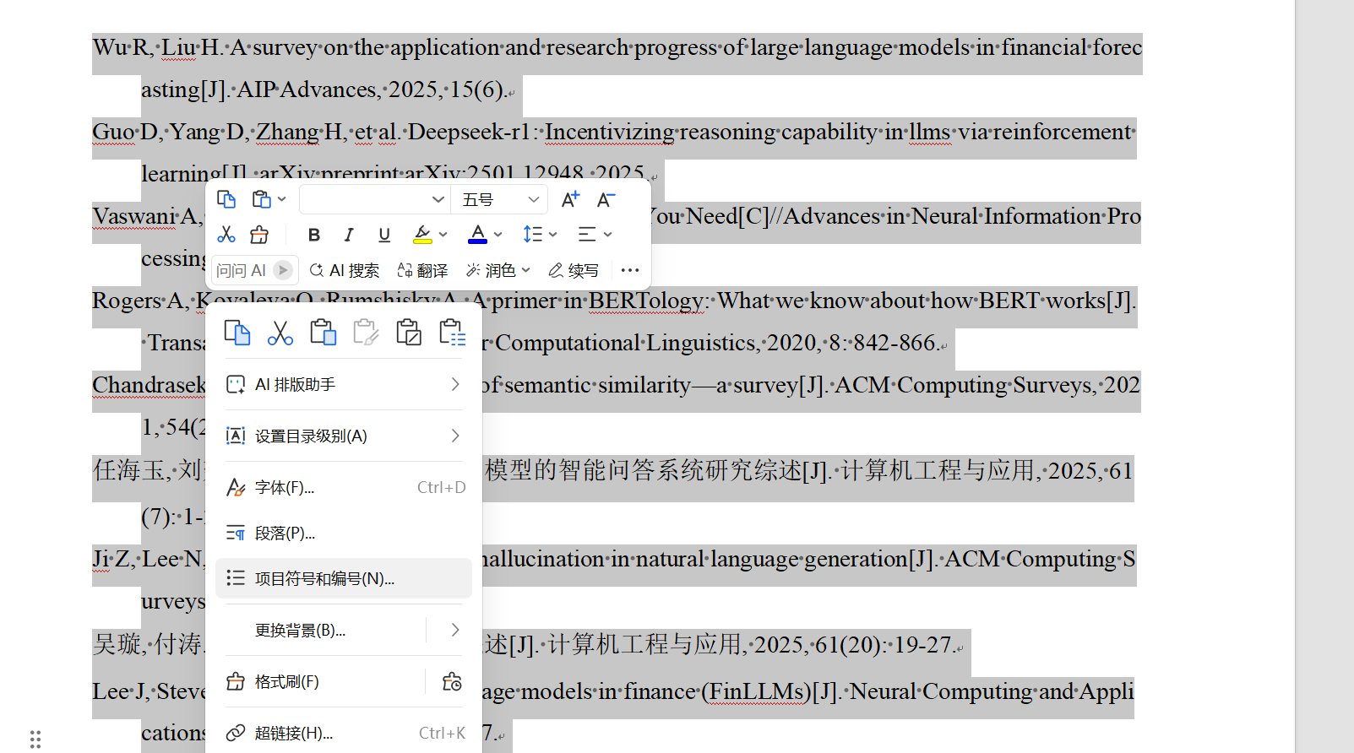Click the locked format painter icon beside 格式刷(F)
Viewport: 1354px width, 753px height.
[452, 681]
